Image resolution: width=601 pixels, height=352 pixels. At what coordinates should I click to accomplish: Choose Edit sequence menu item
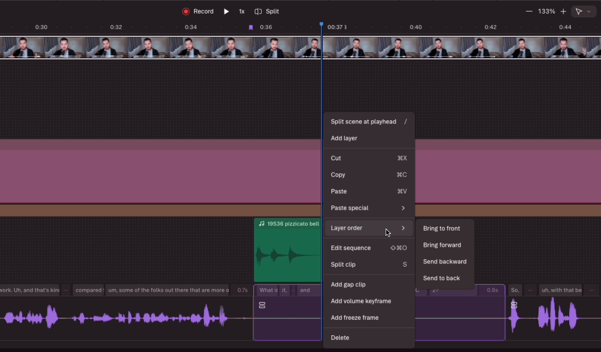[369, 247]
